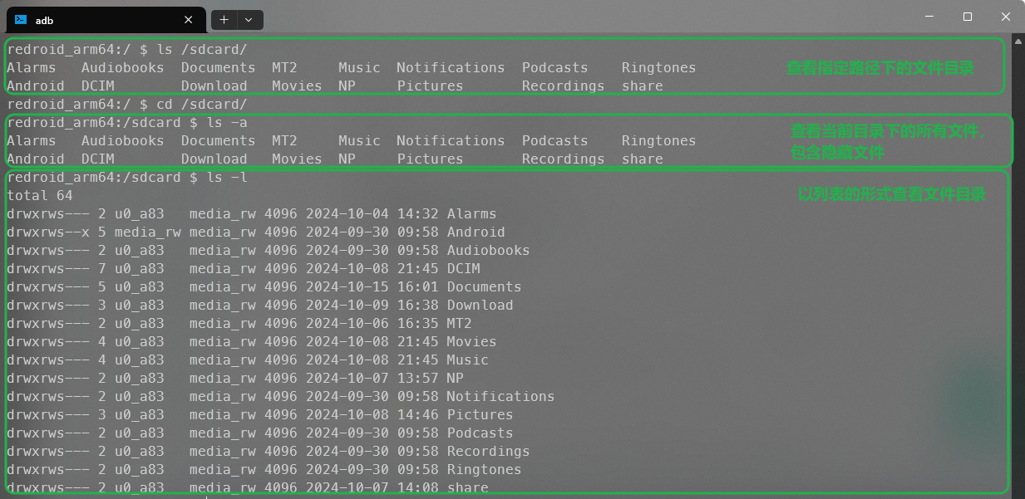Click the 16:35 time in MT2 row
This screenshot has width=1025, height=499.
[418, 323]
